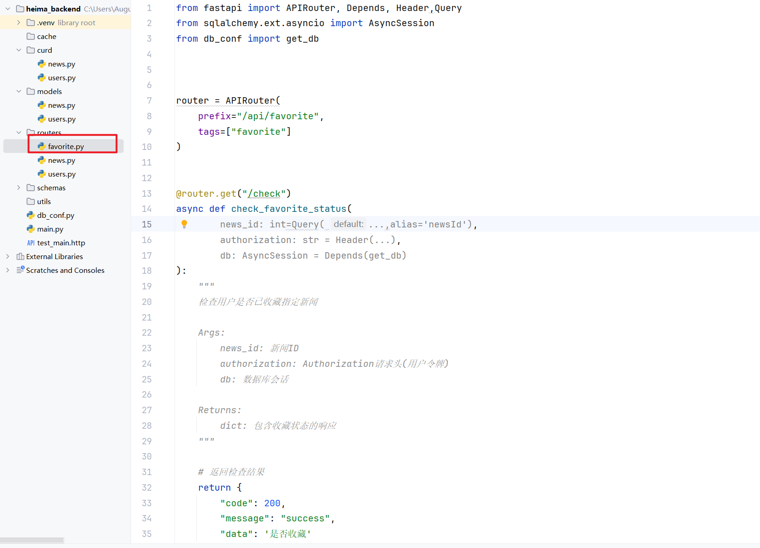Collapse the curd folder
Screen dimensions: 760x548
(19, 50)
